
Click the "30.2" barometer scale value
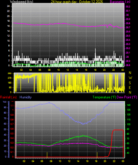pyautogui.click(x=128, y=7)
